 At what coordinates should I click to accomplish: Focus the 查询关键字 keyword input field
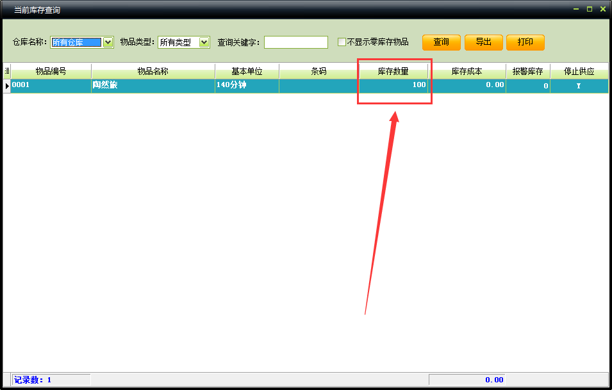(296, 42)
